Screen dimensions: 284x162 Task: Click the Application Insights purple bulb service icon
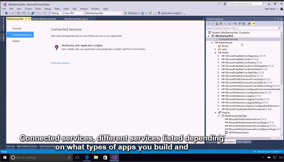[x=57, y=47]
